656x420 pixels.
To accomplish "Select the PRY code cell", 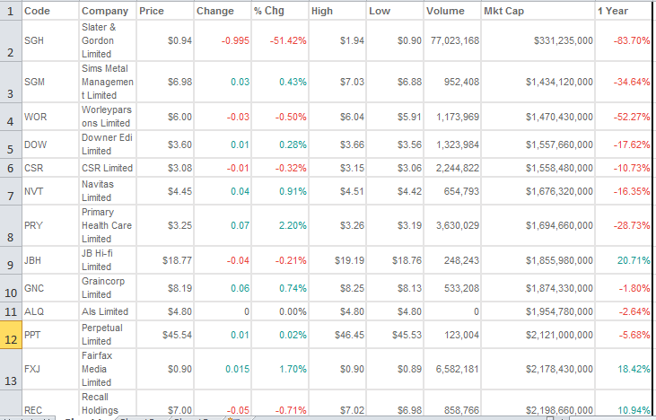I will pos(50,225).
